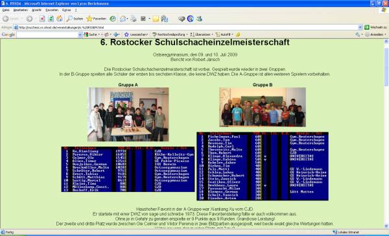389x236 pixels.
Task: Click the Edit page icon in toolbar
Action: click(143, 19)
